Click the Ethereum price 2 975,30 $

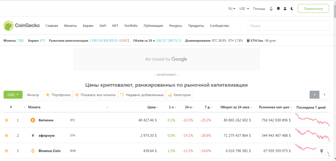(x=149, y=136)
